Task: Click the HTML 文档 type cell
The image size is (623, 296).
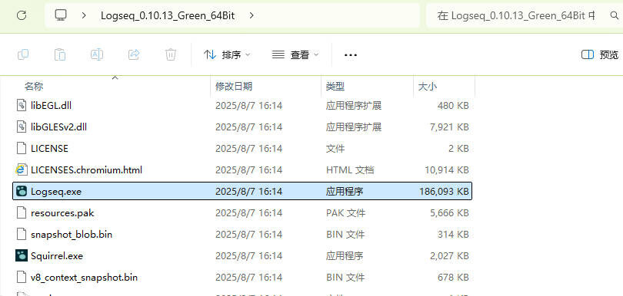Action: coord(350,169)
